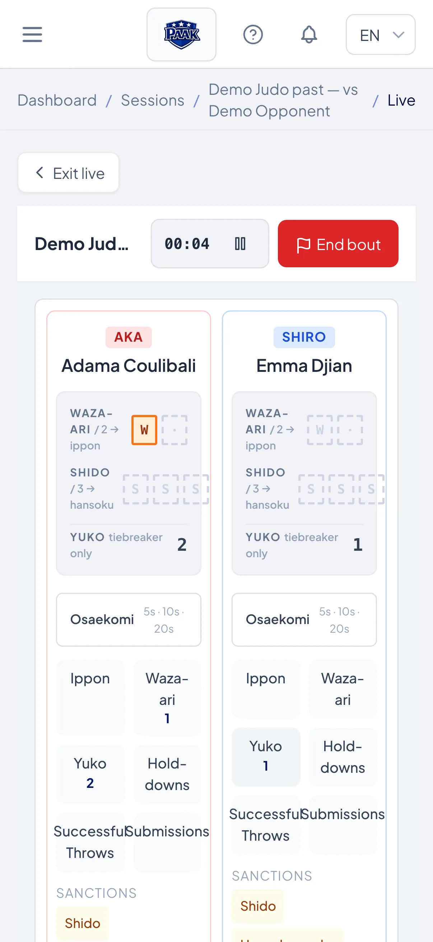Toggle Shiro's first shido S box
The height and width of the screenshot is (942, 433).
(x=311, y=489)
